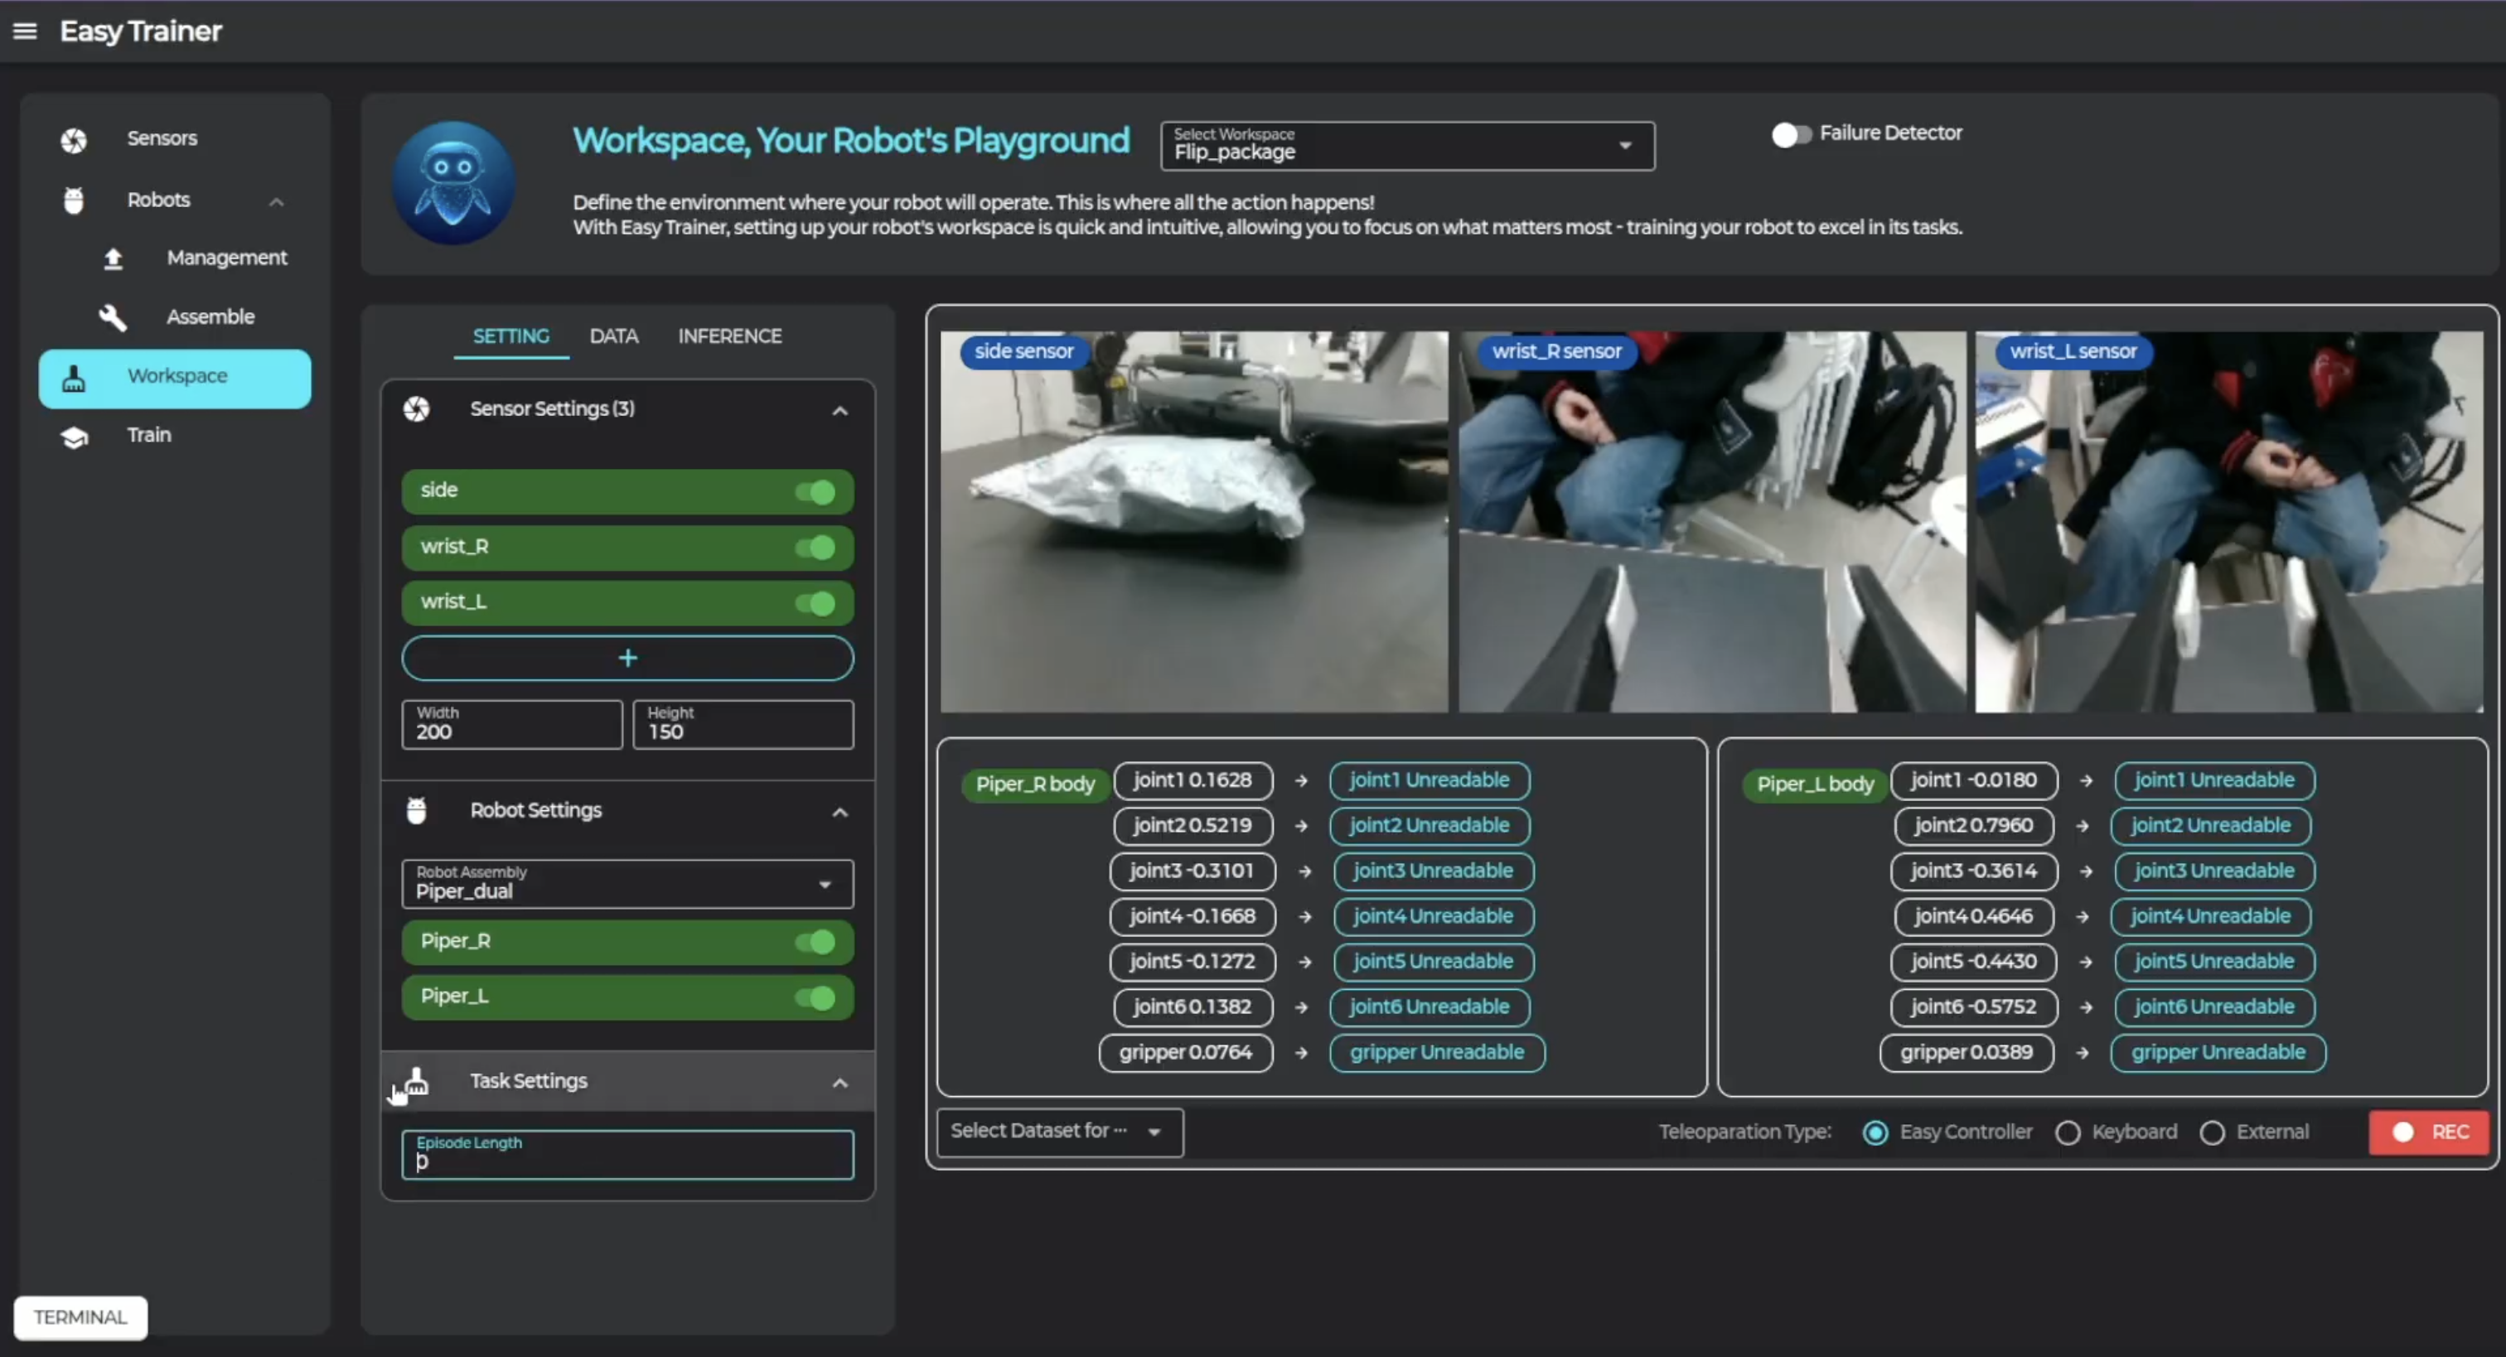
Task: Open the hamburger menu icon
Action: 24,31
